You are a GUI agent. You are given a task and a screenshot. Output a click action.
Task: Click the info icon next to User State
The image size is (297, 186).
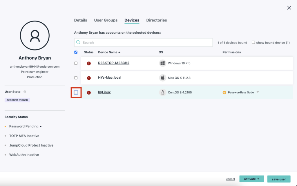pyautogui.click(x=25, y=92)
